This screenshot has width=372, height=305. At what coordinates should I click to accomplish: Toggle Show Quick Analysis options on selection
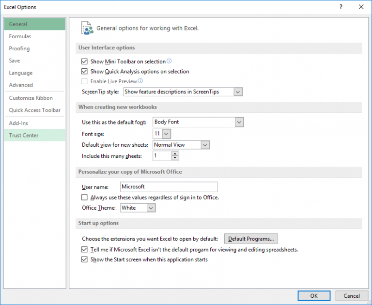click(84, 71)
